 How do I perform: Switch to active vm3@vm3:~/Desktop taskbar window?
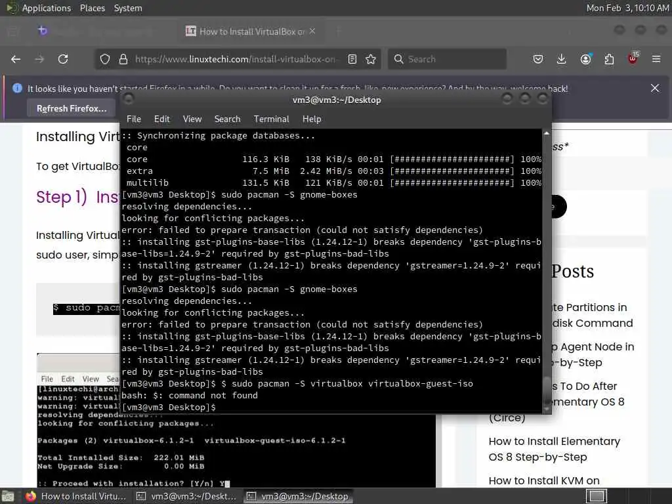[298, 496]
